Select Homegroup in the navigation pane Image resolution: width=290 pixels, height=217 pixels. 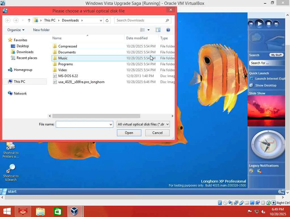point(20,70)
